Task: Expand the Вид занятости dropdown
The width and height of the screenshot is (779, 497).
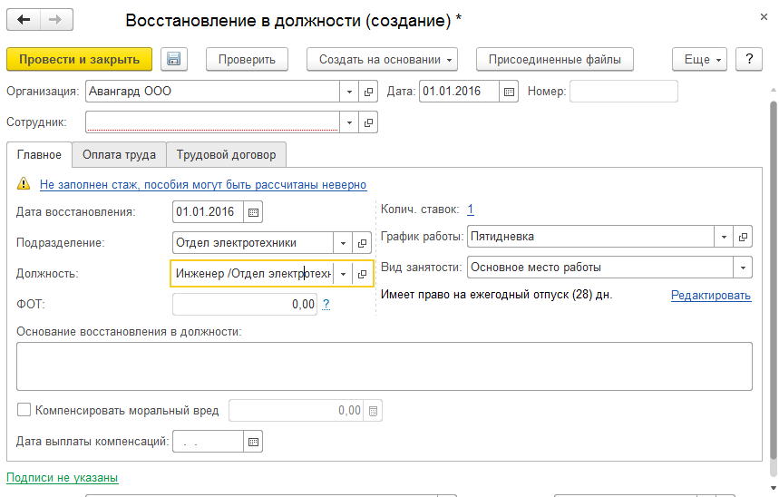Action: (x=743, y=268)
